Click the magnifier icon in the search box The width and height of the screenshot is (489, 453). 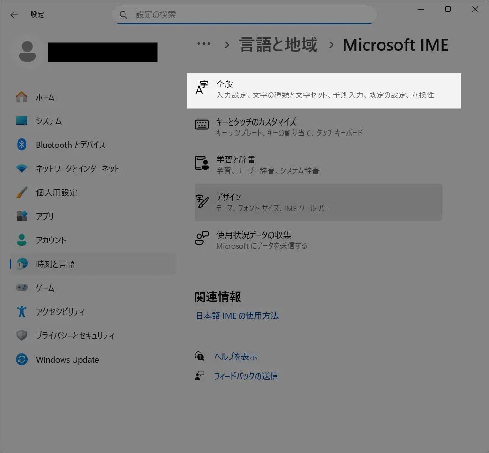[x=124, y=15]
